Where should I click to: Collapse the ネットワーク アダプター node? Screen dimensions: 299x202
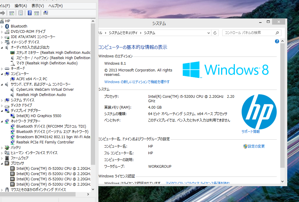click(x=2, y=121)
